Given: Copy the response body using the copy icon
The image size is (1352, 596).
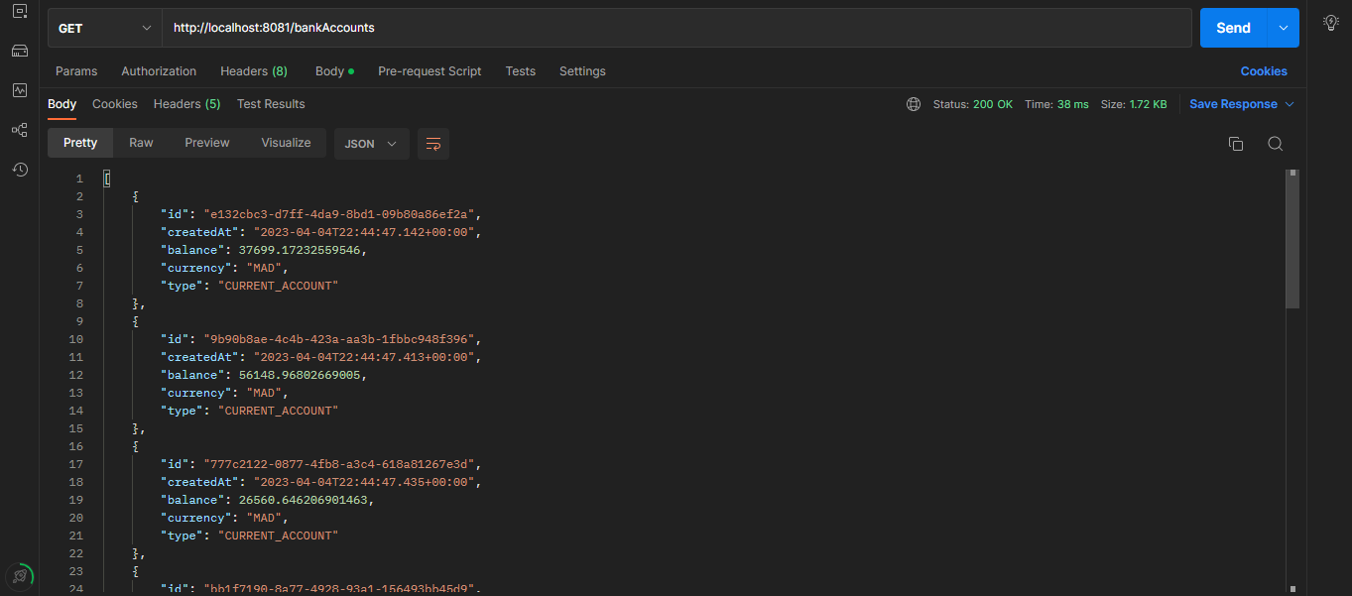Looking at the screenshot, I should (1235, 143).
